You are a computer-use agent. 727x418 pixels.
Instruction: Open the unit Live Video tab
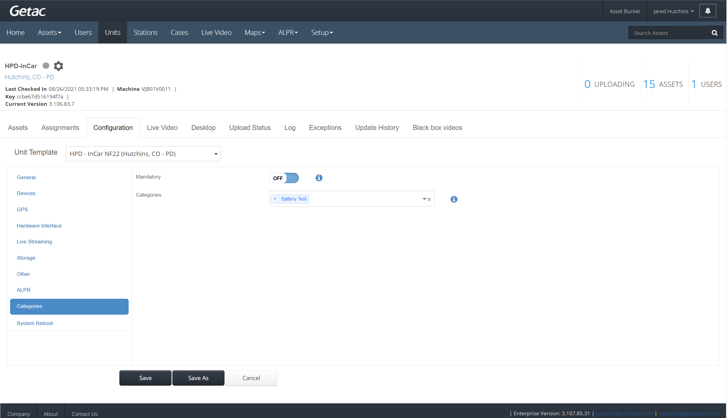162,128
